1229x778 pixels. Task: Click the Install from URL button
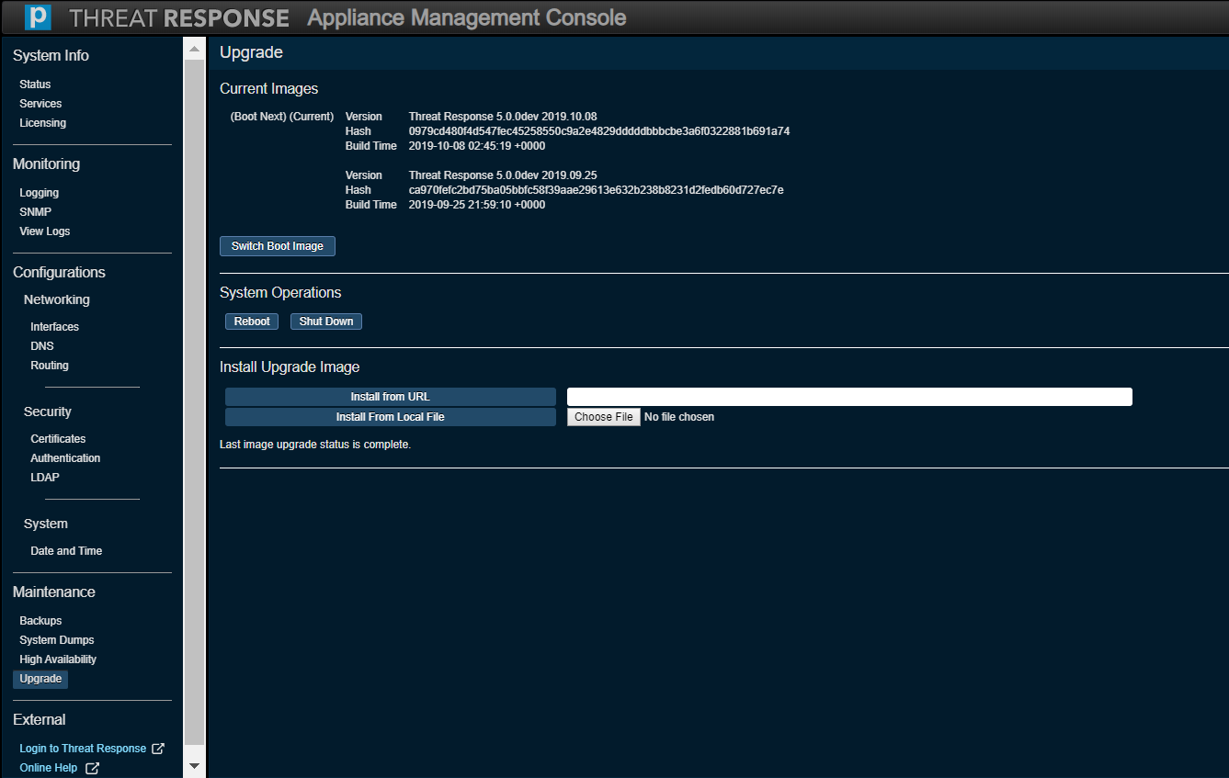tap(390, 397)
